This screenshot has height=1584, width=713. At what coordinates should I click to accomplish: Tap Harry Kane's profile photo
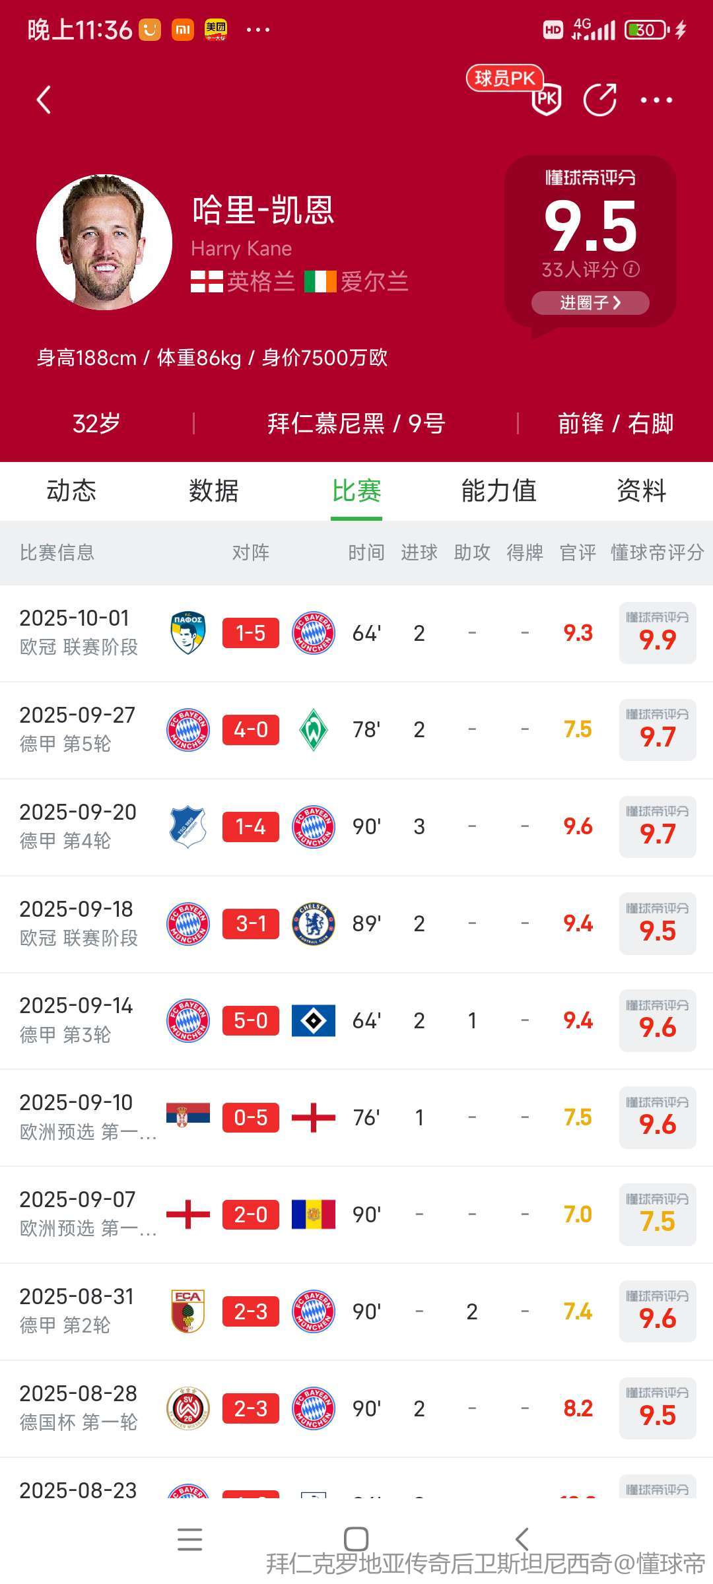[104, 242]
